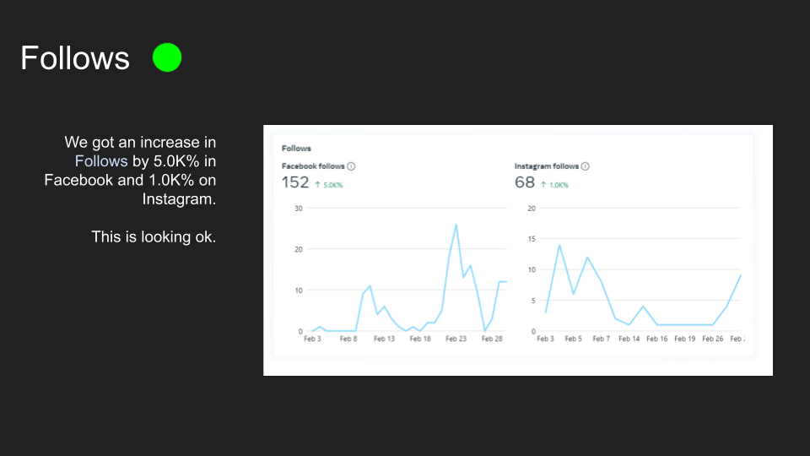810x456 pixels.
Task: Open the Follows hyperlink in the text
Action: (x=101, y=161)
